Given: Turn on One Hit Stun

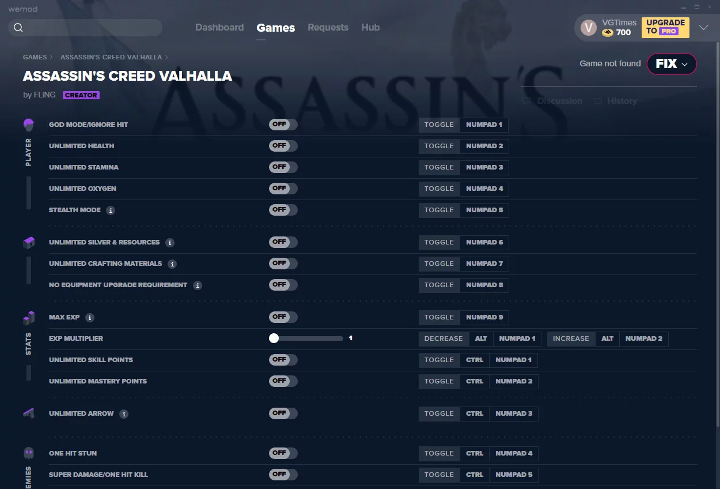Looking at the screenshot, I should pyautogui.click(x=283, y=453).
